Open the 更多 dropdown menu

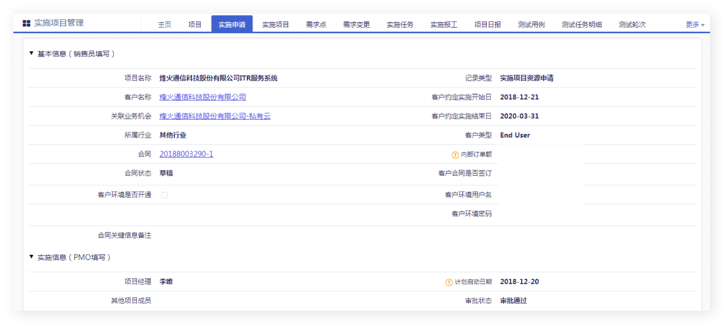coord(695,24)
